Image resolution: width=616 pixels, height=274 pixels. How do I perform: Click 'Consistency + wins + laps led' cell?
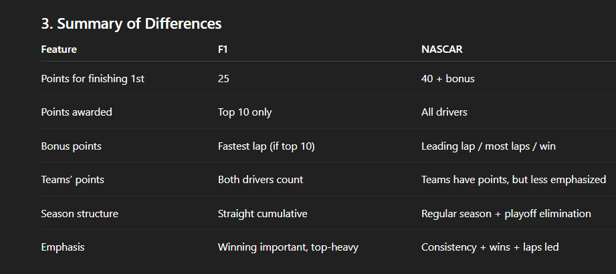pos(490,247)
